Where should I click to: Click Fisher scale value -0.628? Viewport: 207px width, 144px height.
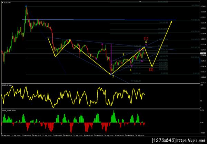click(x=203, y=133)
